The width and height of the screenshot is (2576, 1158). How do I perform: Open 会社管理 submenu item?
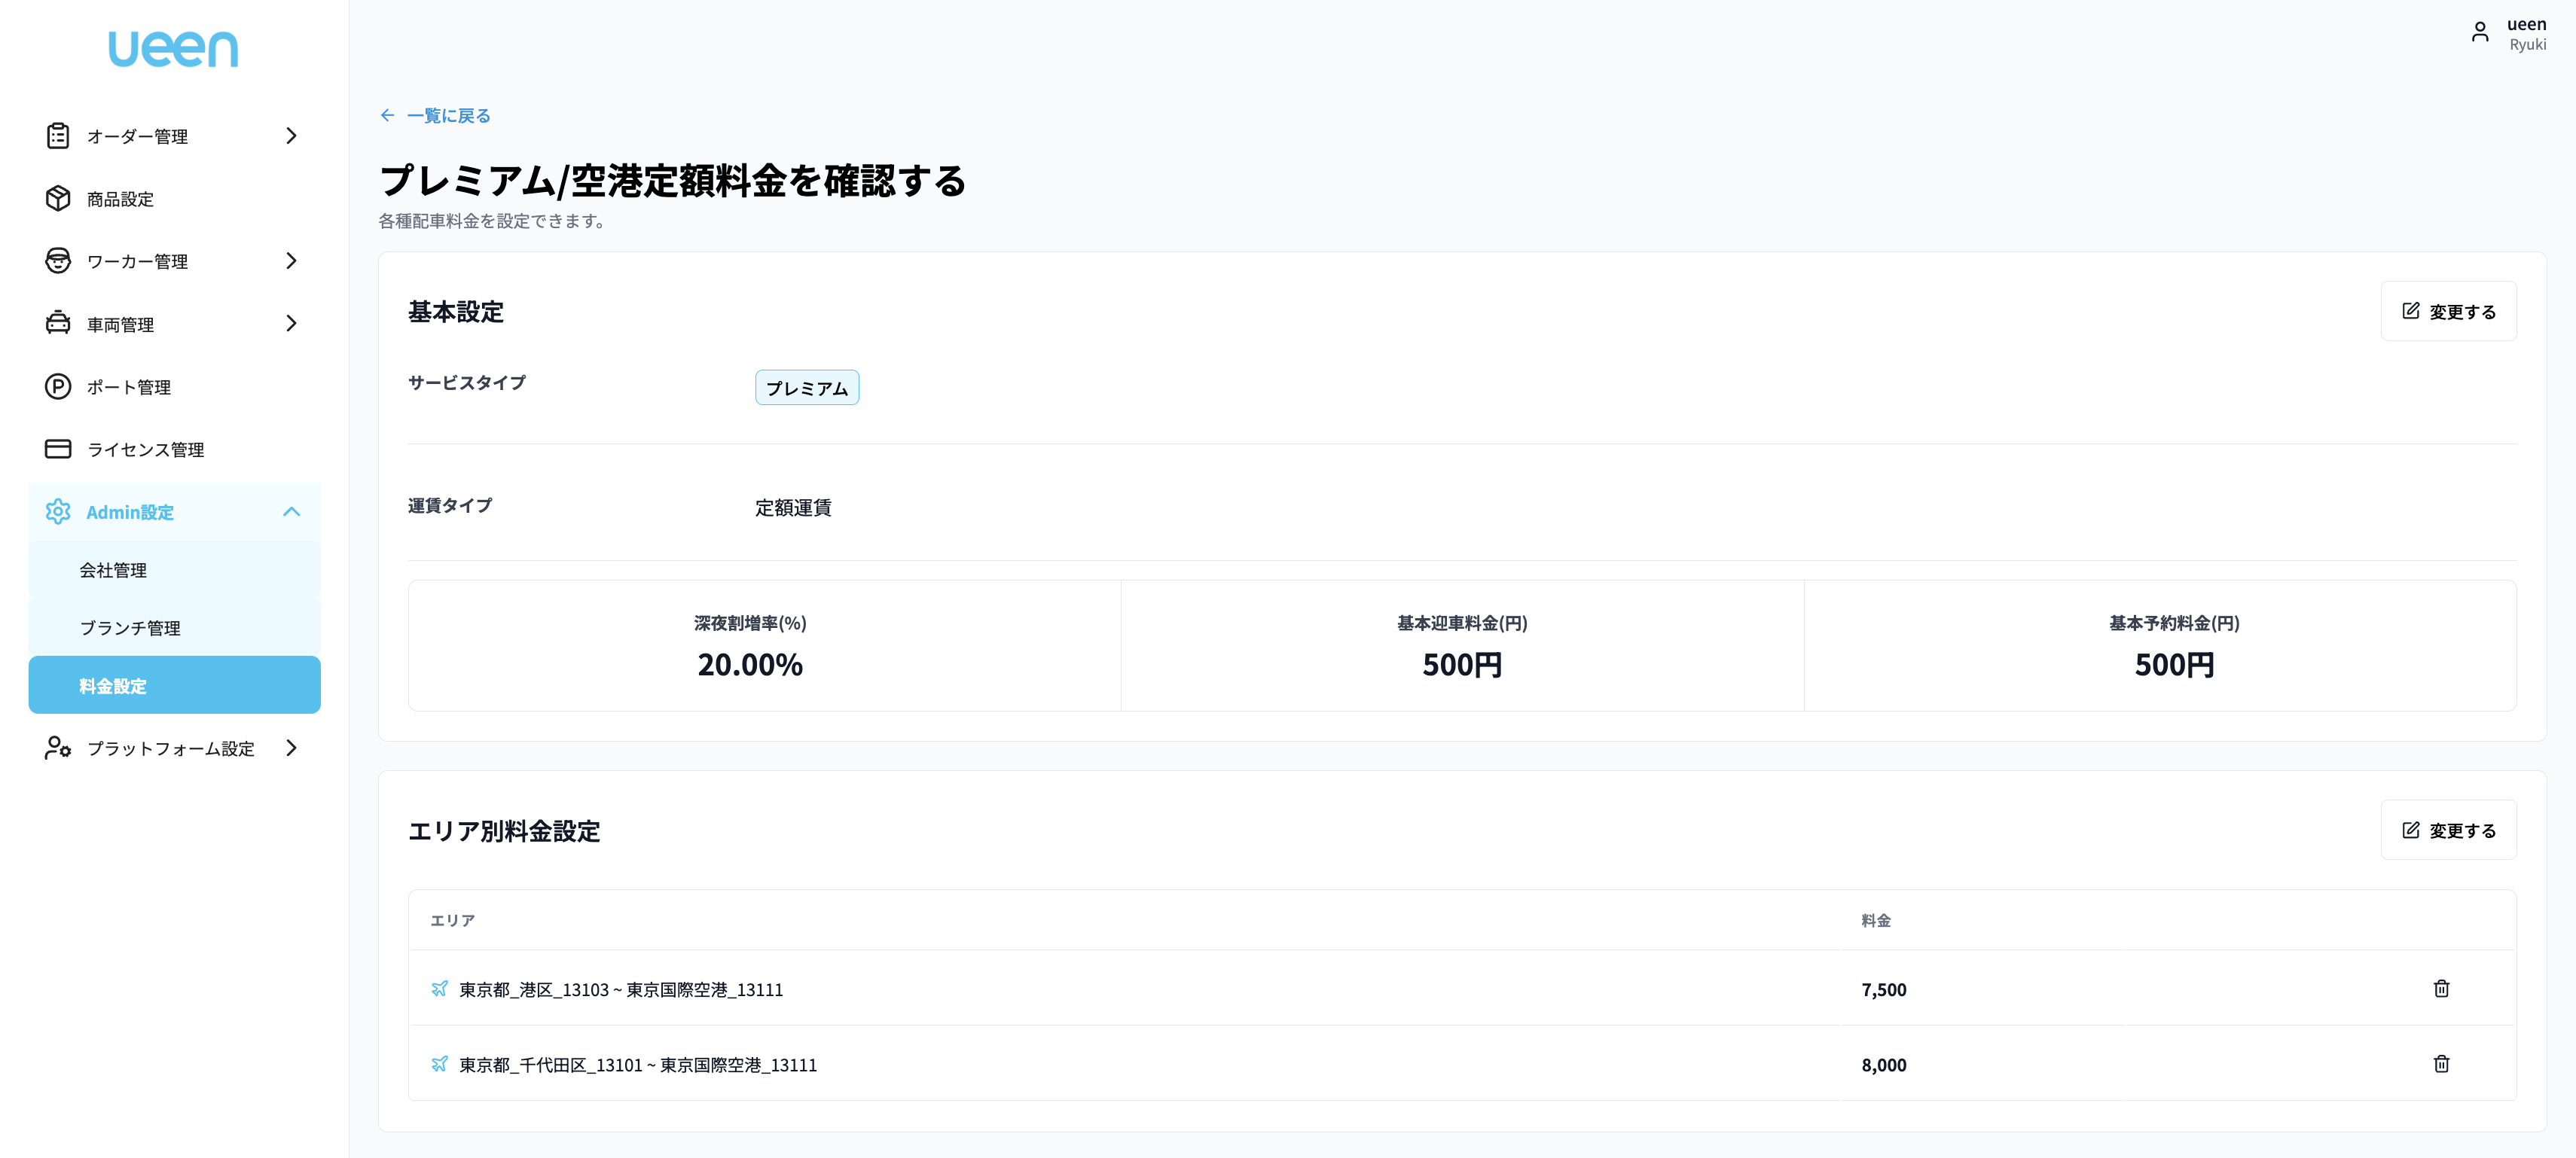pyautogui.click(x=113, y=569)
